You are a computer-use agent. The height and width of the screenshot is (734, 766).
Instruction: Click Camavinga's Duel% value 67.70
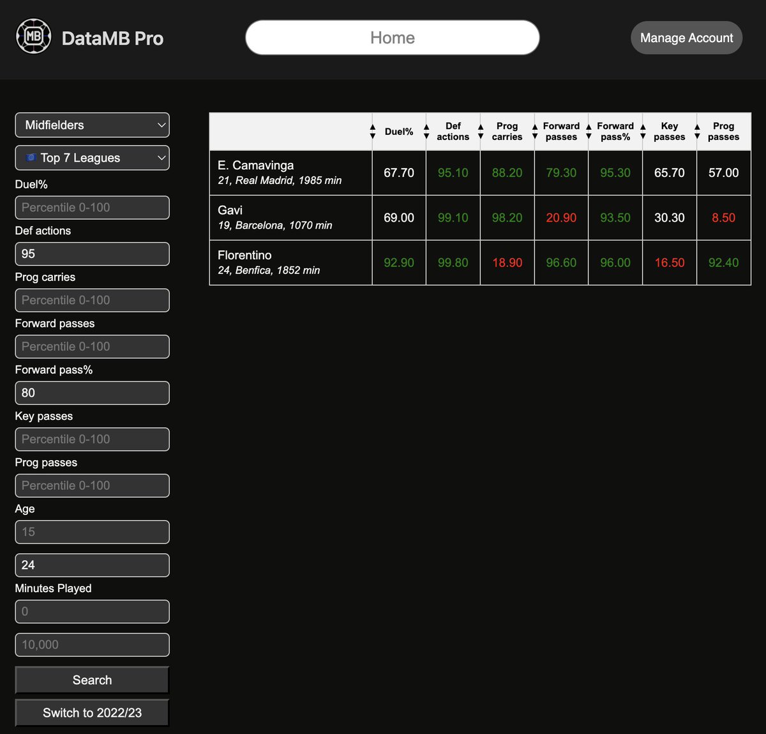pos(399,172)
